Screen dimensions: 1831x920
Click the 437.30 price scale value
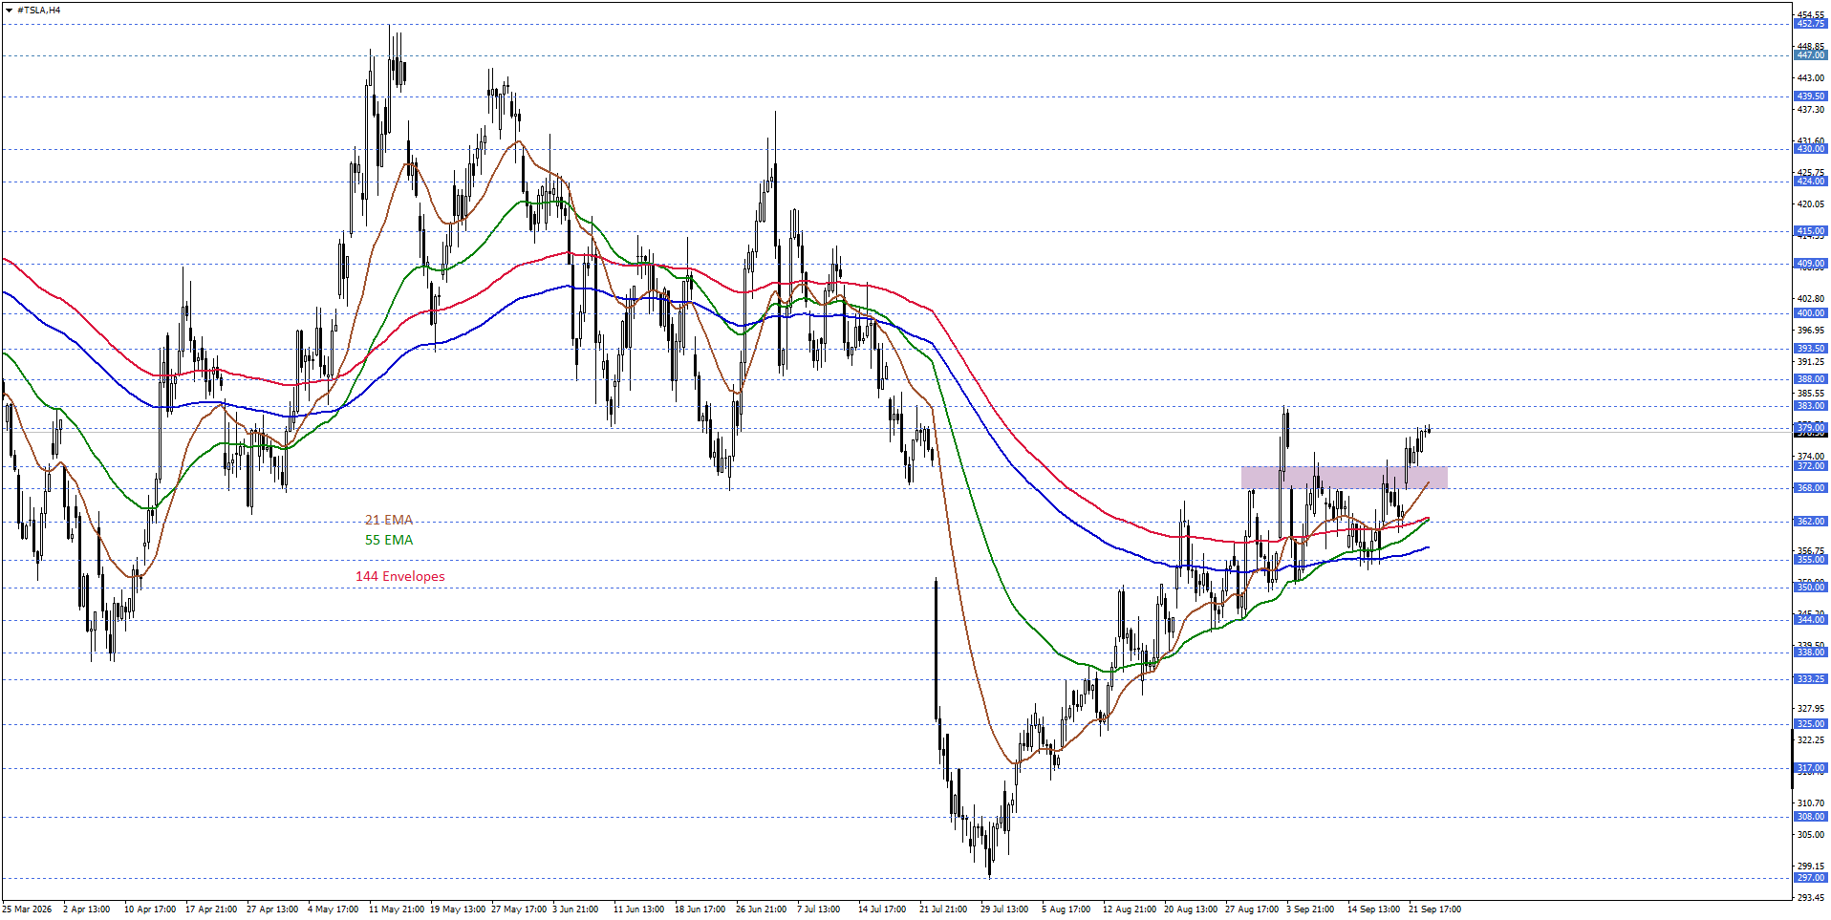[1811, 109]
